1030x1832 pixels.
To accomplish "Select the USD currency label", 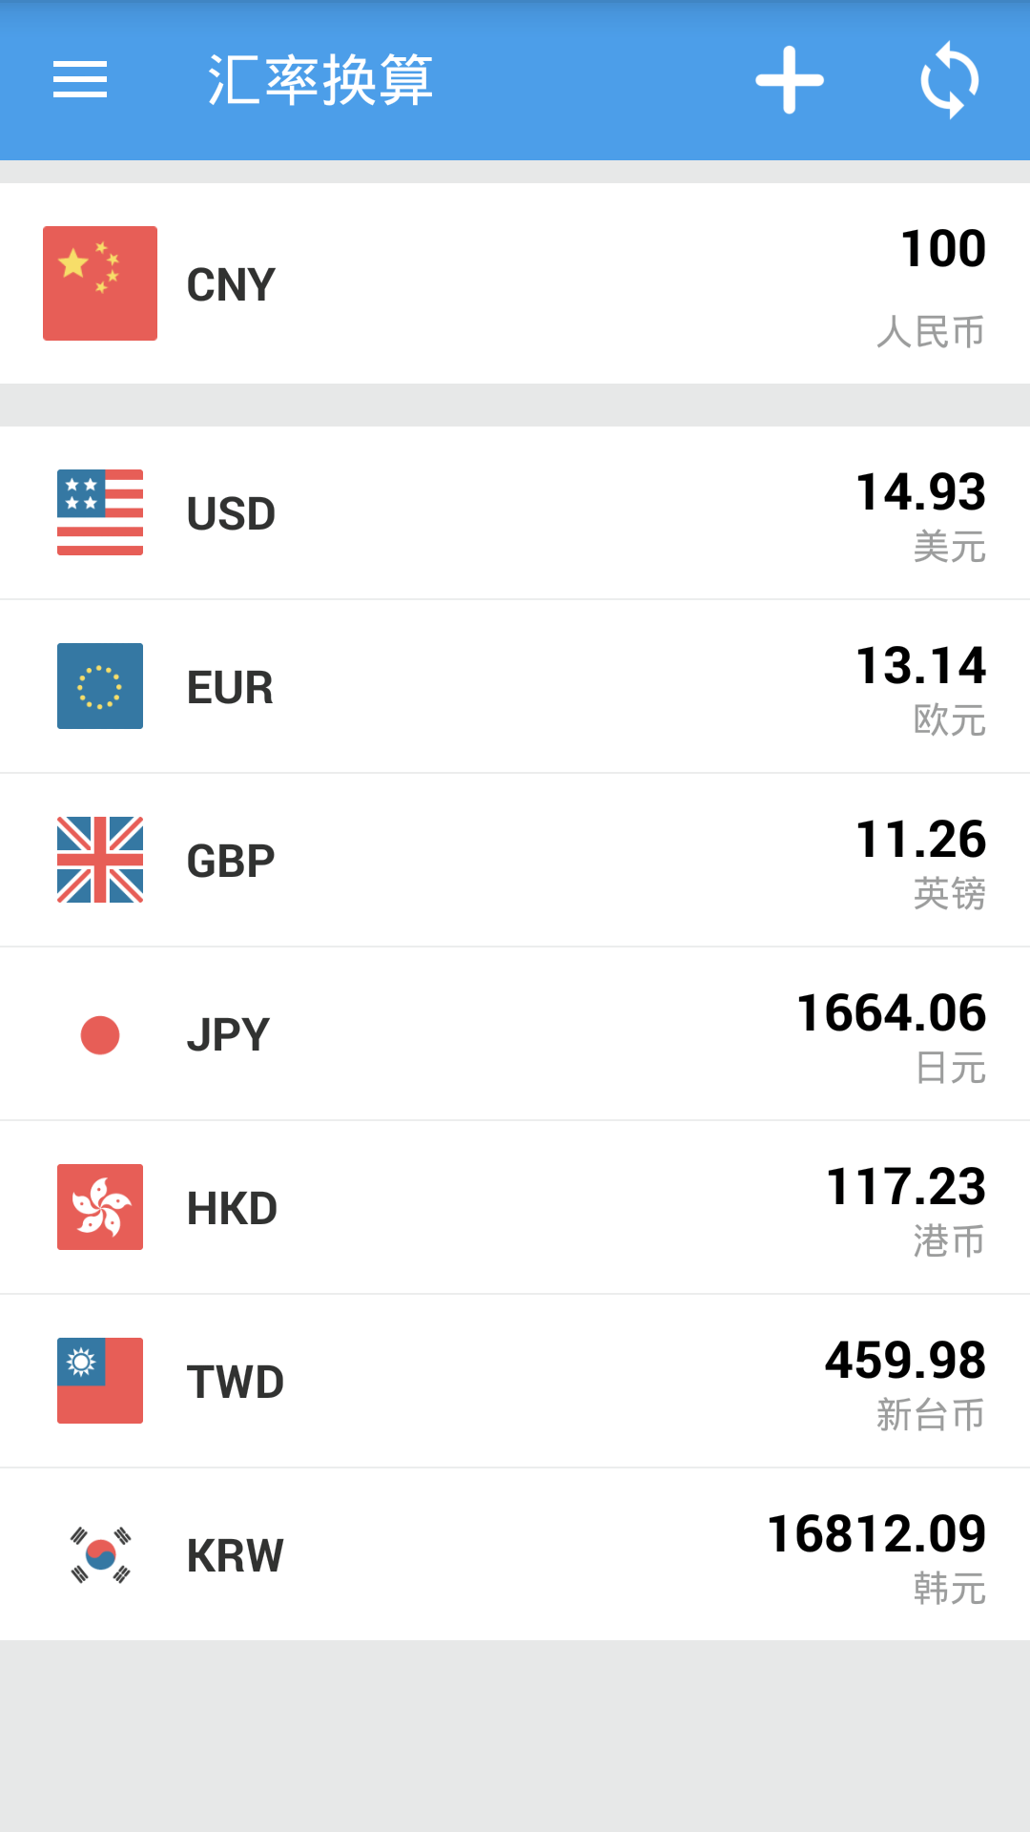I will (231, 514).
